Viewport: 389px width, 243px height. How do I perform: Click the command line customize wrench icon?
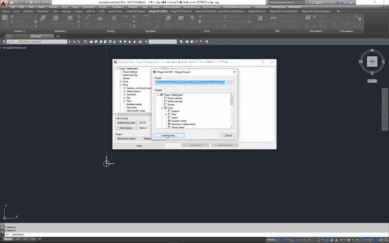click(x=2, y=232)
